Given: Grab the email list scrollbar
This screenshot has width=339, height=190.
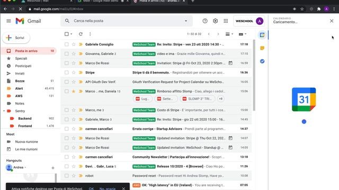Looking at the screenshot, I should (x=254, y=75).
